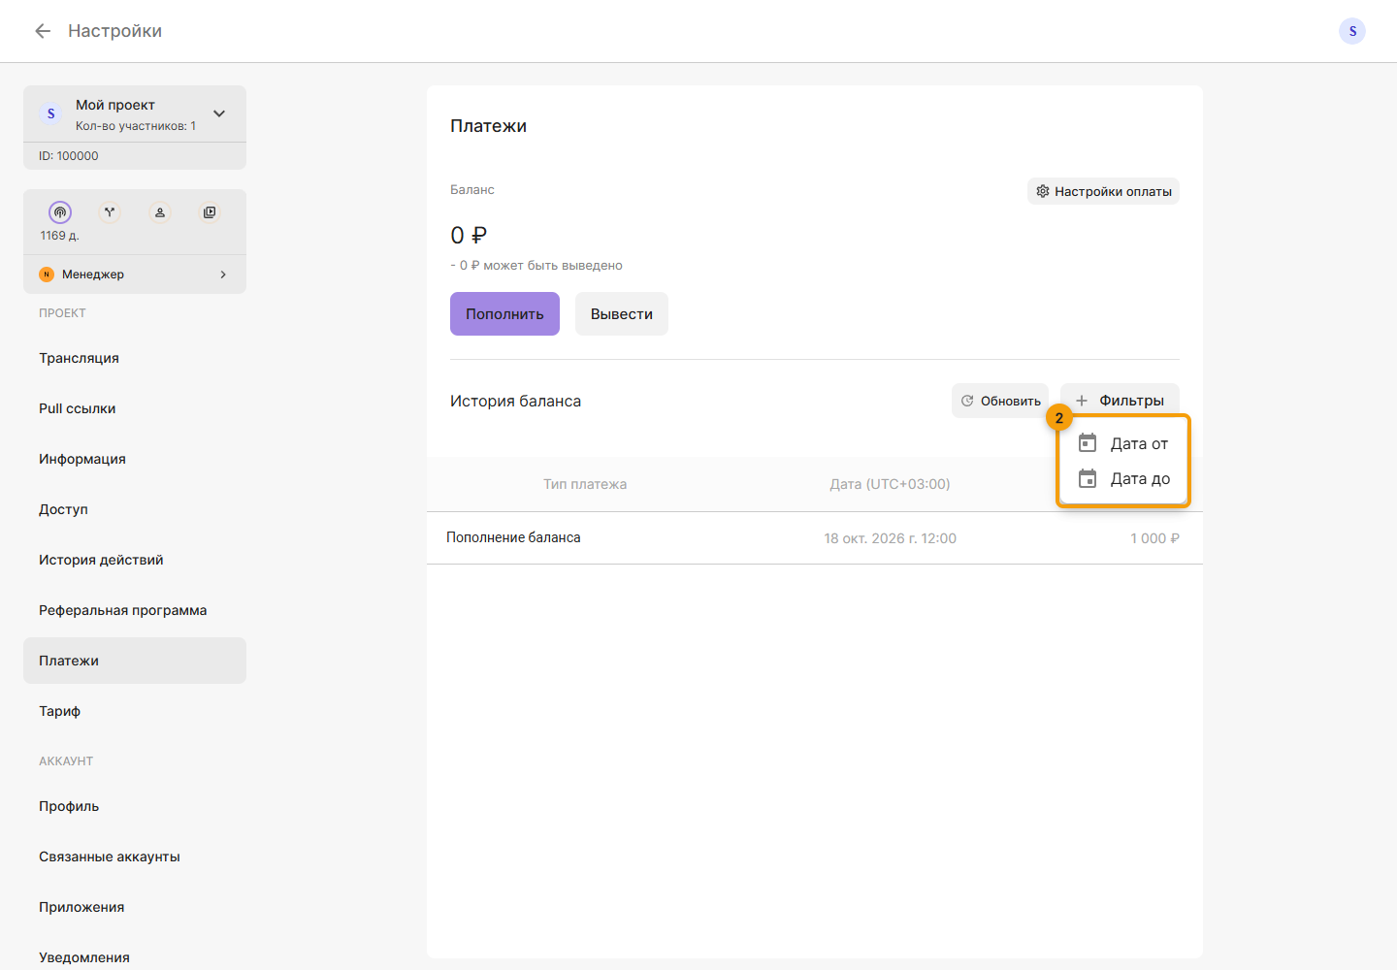The width and height of the screenshot is (1397, 970).
Task: Select the Пополнение баланса history row
Action: point(815,538)
